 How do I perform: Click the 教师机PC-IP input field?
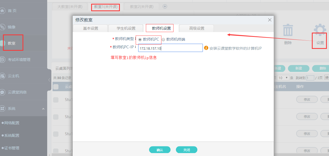pos(170,48)
